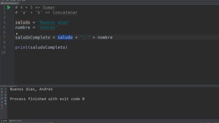219x123 pixels.
Task: Click the comment word Sumar on line 1
Action: 49,8
